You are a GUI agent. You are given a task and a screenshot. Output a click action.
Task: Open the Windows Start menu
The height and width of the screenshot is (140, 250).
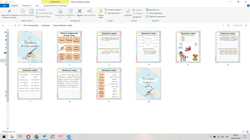4,137
